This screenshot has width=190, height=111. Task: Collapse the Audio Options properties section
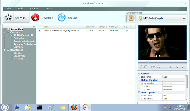[139, 92]
